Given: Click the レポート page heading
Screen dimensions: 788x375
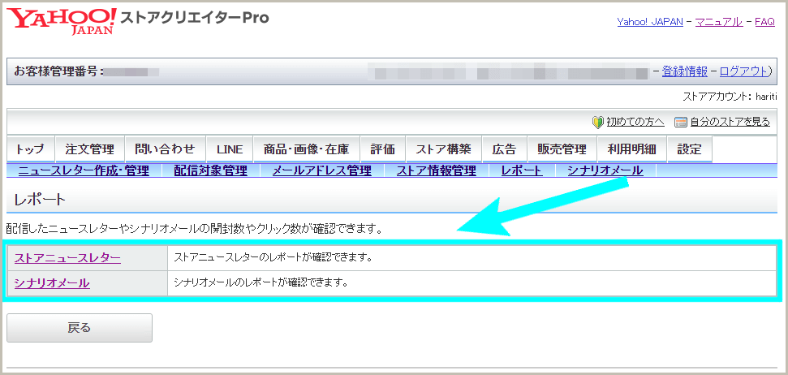Looking at the screenshot, I should [40, 200].
